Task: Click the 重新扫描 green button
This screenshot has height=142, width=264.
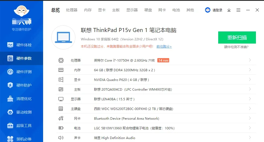Action: 237,37
